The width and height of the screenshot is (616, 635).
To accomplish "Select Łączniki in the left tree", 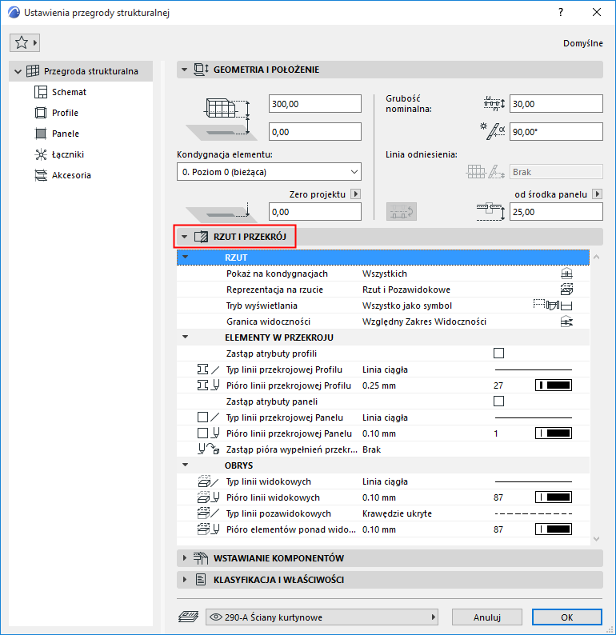I will 68,154.
